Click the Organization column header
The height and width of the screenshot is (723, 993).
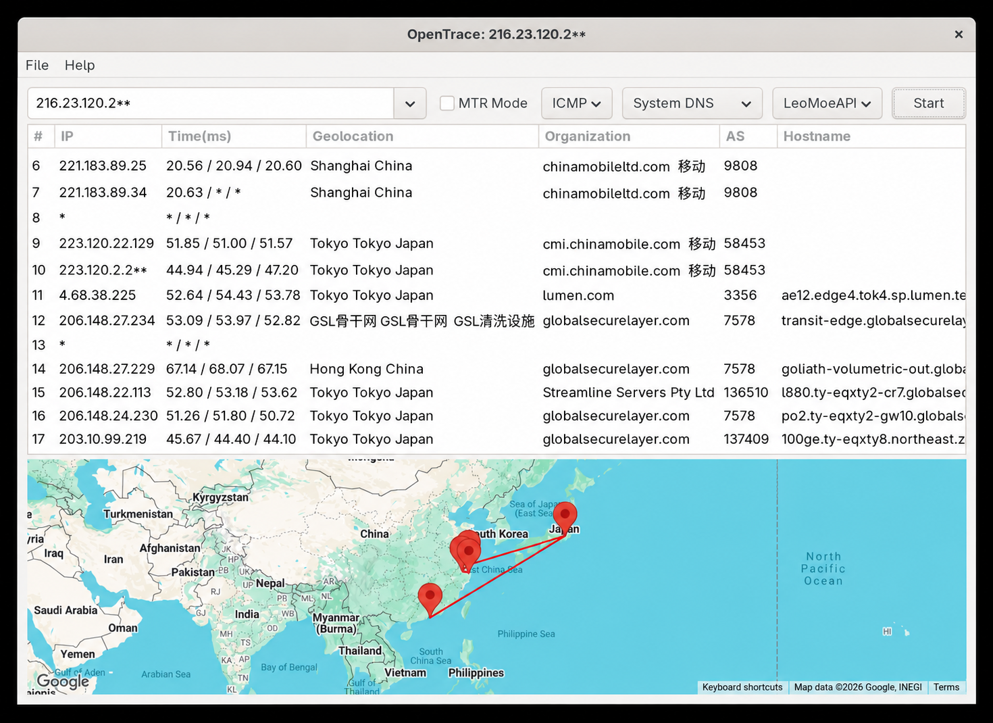click(629, 136)
